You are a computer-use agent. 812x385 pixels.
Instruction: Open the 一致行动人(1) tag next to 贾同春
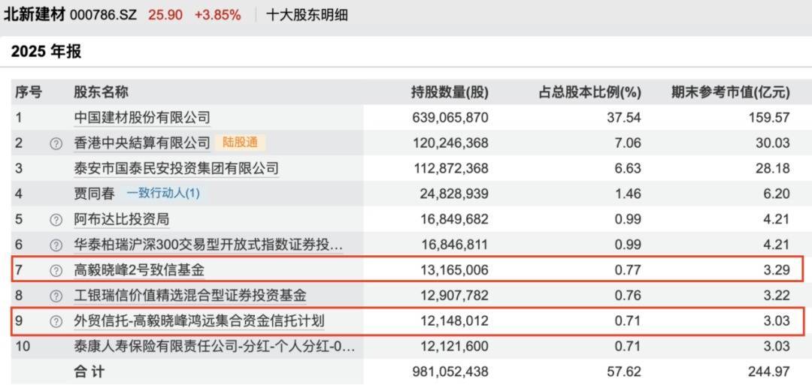pyautogui.click(x=163, y=194)
